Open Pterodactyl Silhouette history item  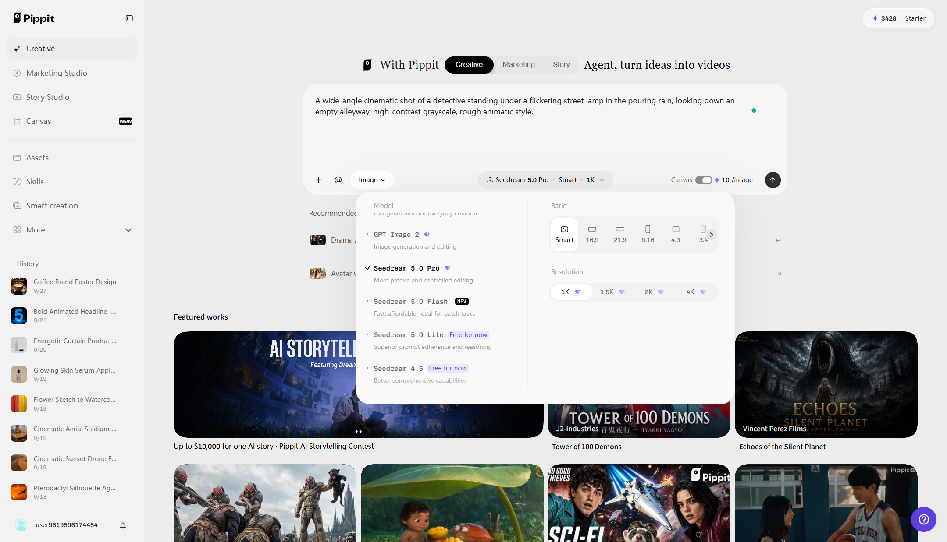pyautogui.click(x=72, y=492)
